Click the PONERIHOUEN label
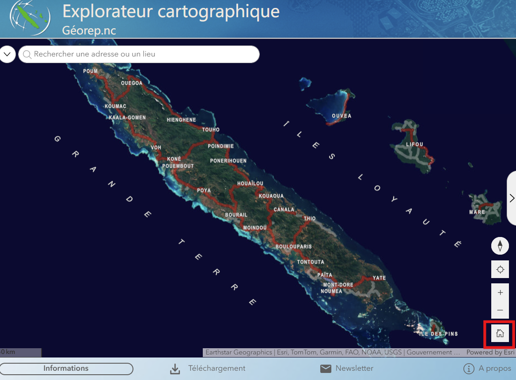The width and height of the screenshot is (516, 380). click(228, 161)
